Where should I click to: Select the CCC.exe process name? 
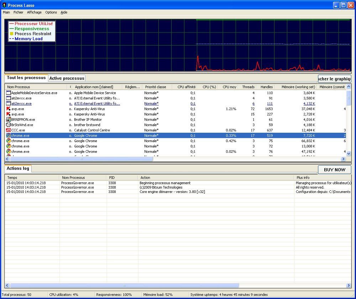click(x=18, y=130)
